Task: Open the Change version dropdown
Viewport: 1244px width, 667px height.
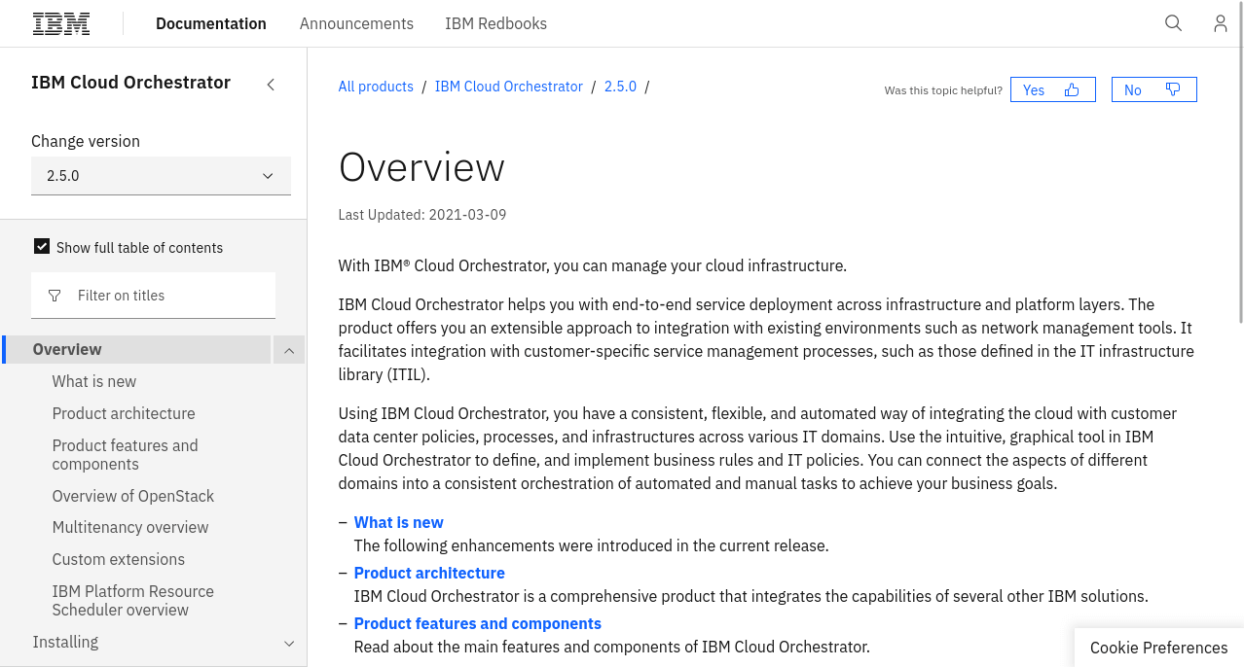Action: click(161, 175)
